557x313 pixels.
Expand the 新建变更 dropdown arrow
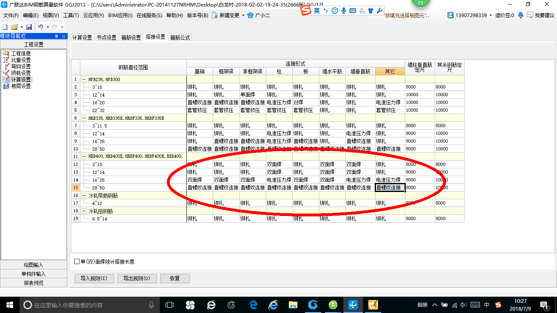point(243,15)
